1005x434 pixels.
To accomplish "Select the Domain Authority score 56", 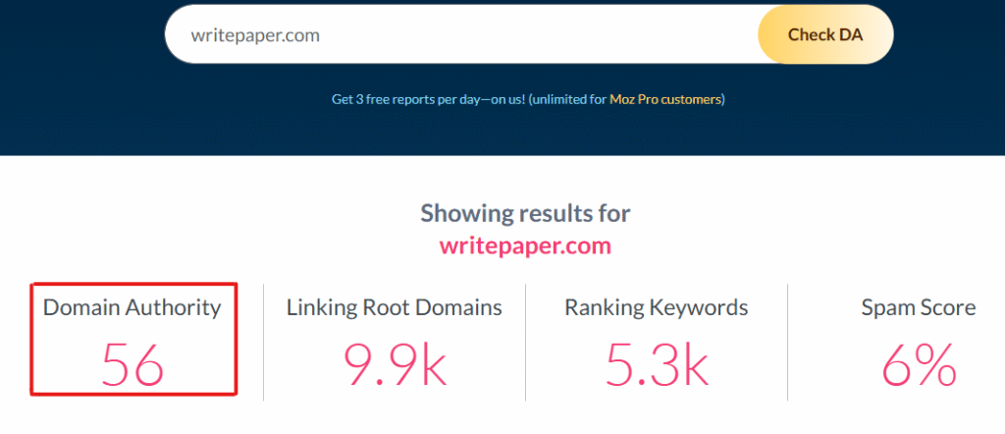I will 132,364.
